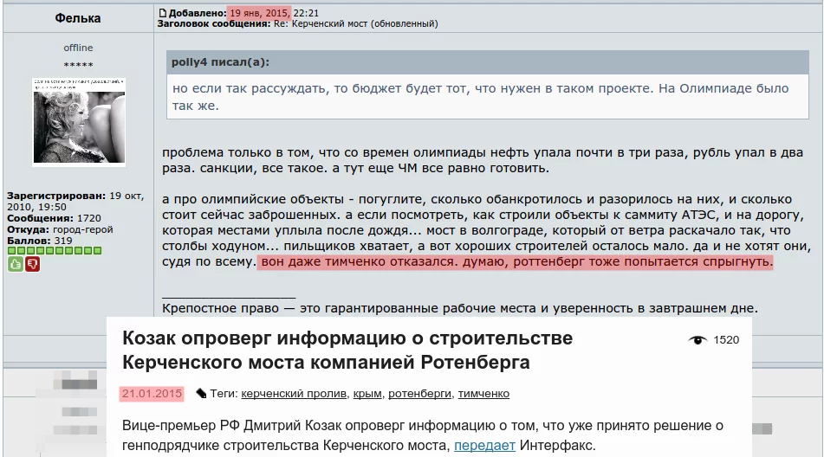Click the Откуда: город-герой line

click(60, 229)
